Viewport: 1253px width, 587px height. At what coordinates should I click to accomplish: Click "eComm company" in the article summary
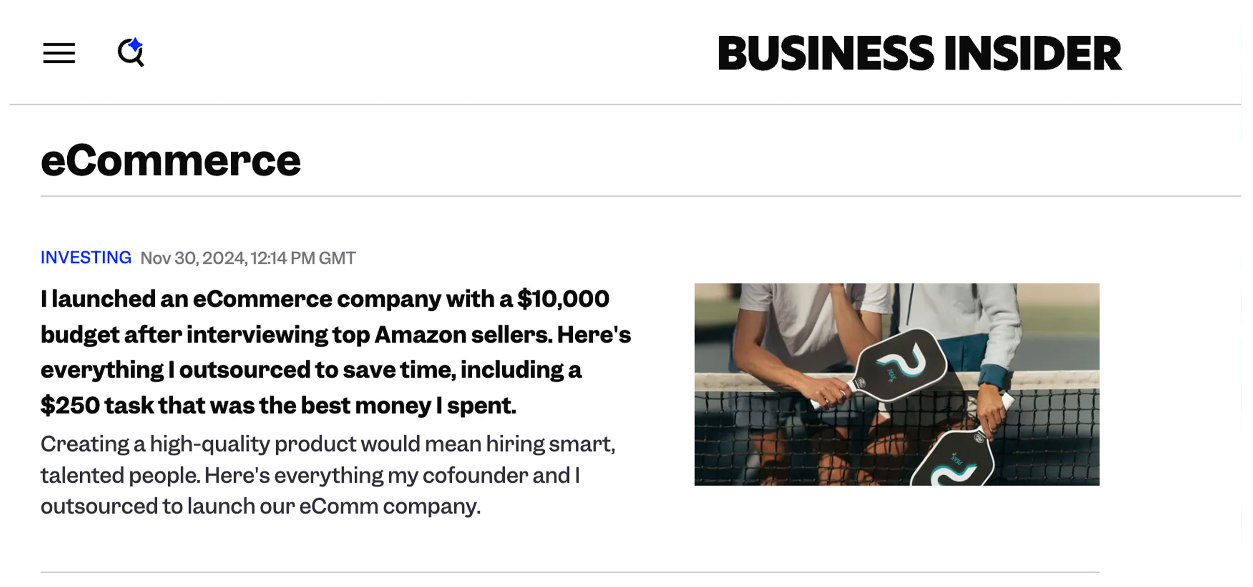point(389,506)
